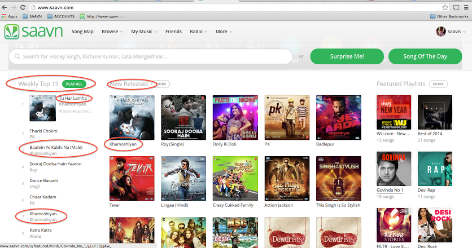Open the saavn.com bookmark shortcut
The height and width of the screenshot is (248, 472).
tap(102, 16)
